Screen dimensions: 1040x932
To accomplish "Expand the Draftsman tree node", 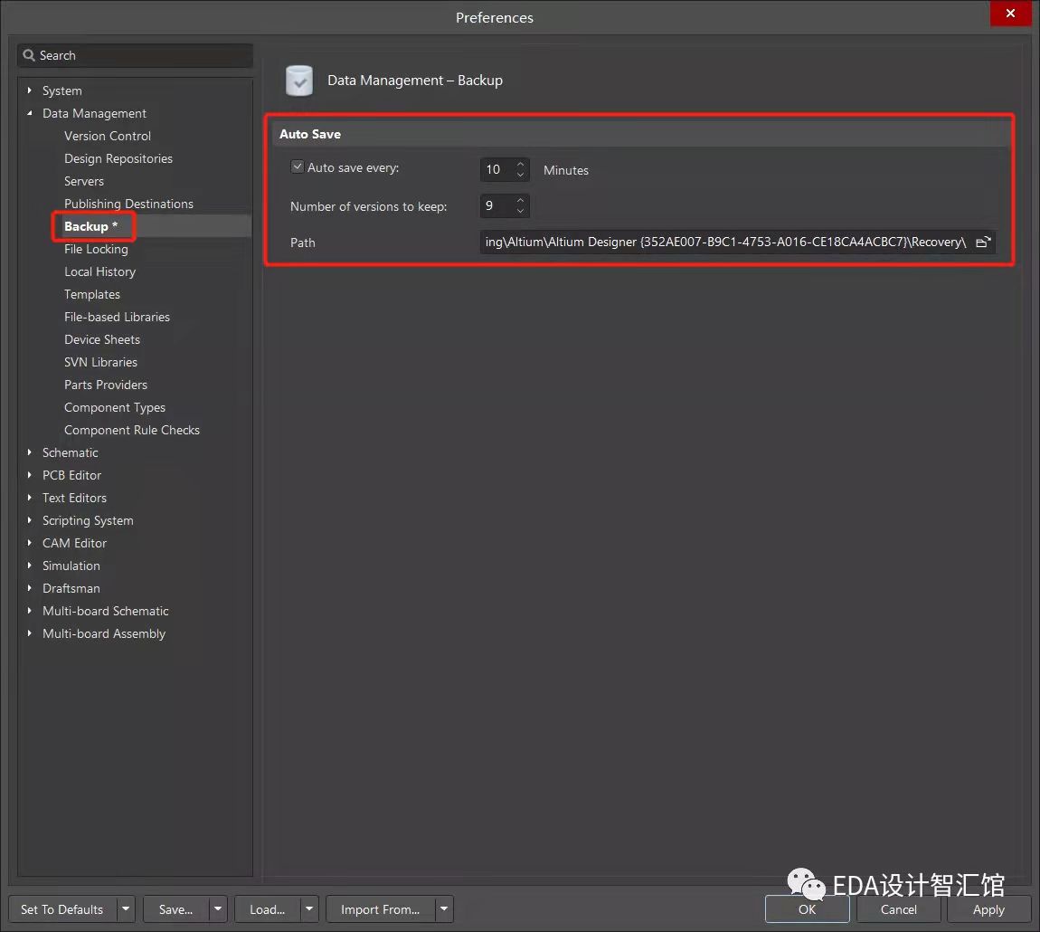I will click(x=29, y=588).
